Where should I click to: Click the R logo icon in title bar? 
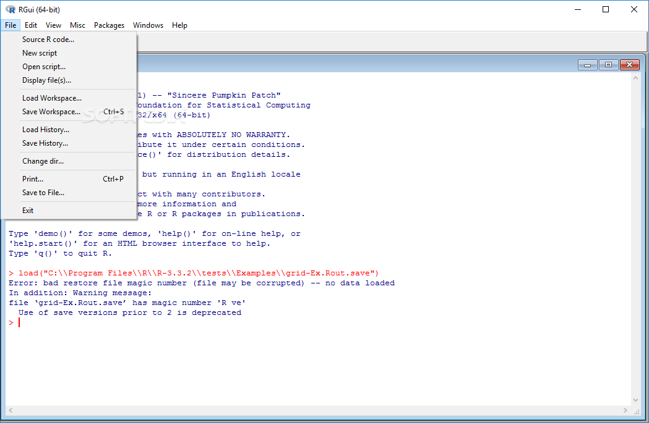[x=11, y=9]
